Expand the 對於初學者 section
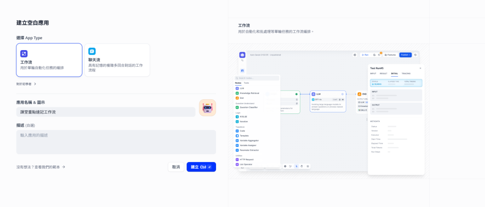 pos(27,84)
